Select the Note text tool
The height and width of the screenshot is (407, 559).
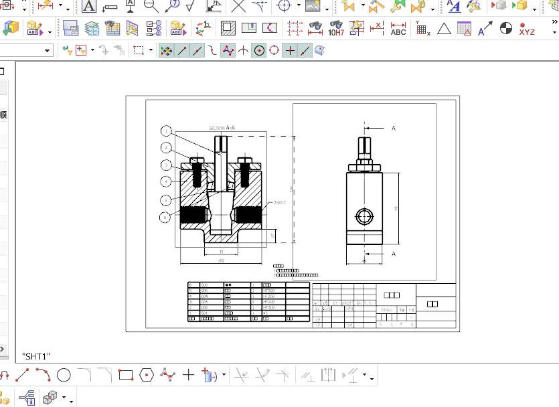[89, 6]
